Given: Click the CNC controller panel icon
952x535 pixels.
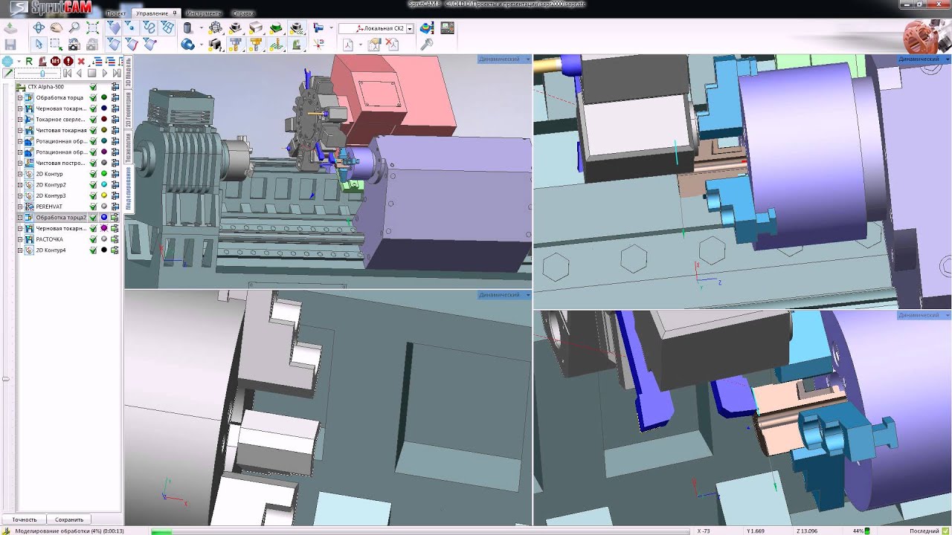Looking at the screenshot, I should 447,28.
